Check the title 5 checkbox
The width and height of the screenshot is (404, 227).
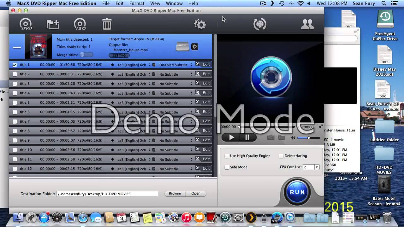(15, 102)
